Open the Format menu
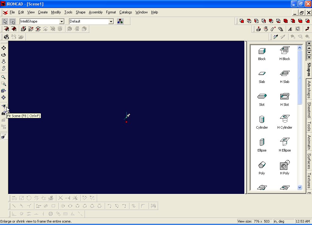Viewport: 312px width, 225px height. [111, 12]
